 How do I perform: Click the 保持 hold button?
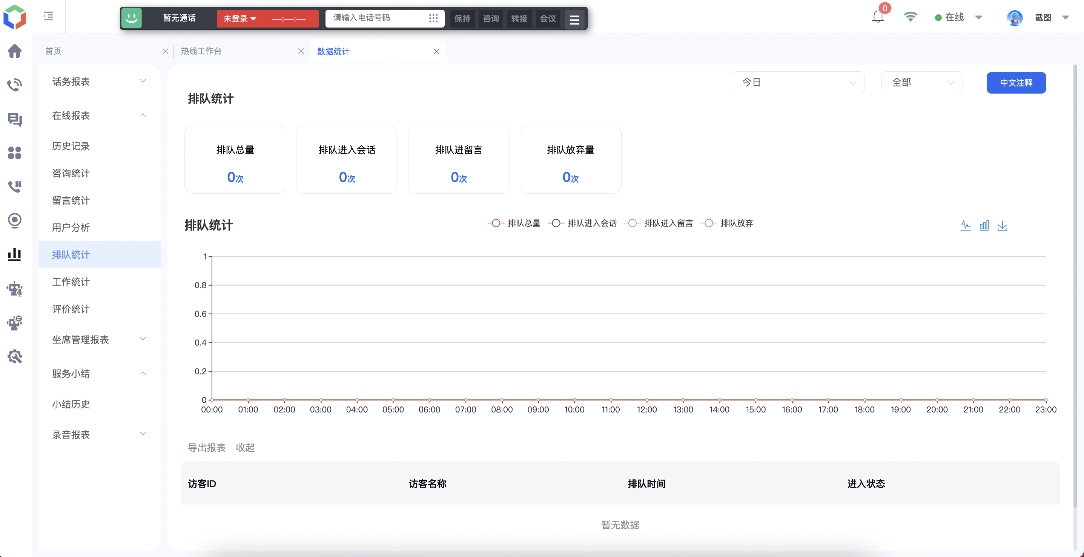point(462,18)
